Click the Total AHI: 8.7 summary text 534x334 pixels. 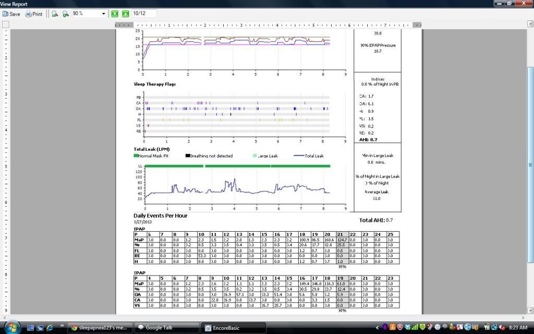tap(376, 220)
